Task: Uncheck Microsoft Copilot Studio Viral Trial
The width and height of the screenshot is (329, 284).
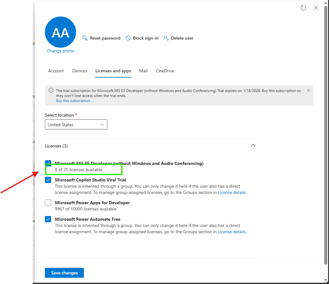Action: pos(48,180)
